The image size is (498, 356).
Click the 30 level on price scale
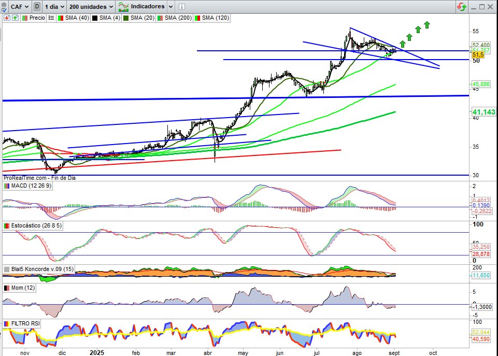[x=476, y=175]
